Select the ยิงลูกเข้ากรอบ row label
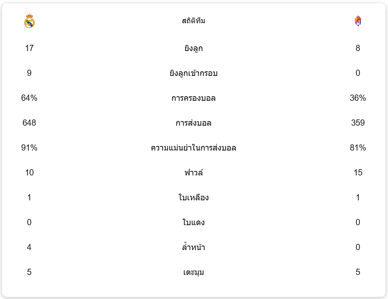This screenshot has height=299, width=388. tap(193, 73)
